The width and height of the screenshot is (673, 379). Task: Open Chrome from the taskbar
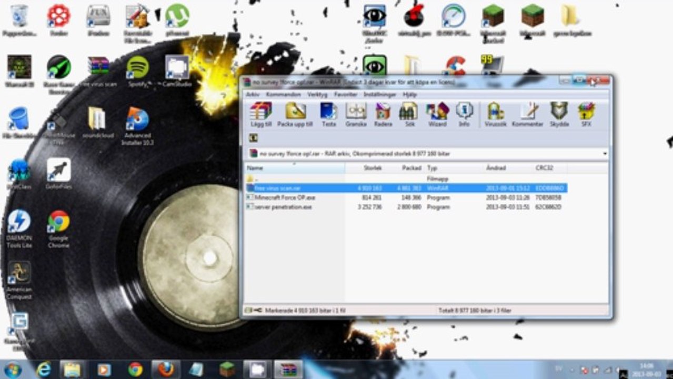135,370
